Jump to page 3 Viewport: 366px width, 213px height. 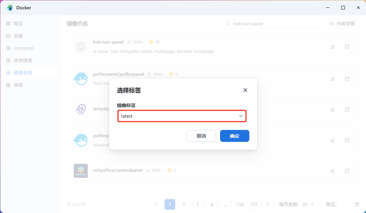click(198, 204)
